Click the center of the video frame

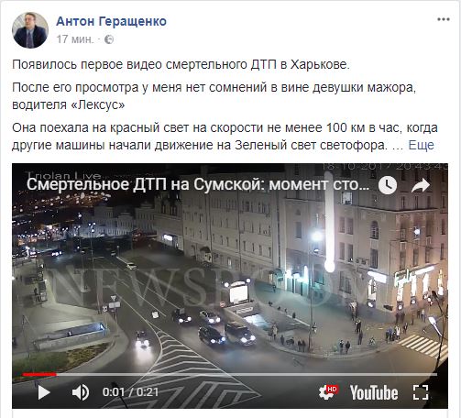(230, 286)
